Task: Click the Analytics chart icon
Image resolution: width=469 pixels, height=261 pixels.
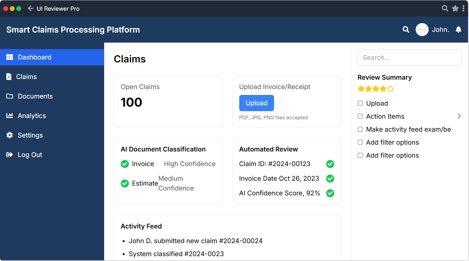Action: (x=9, y=115)
